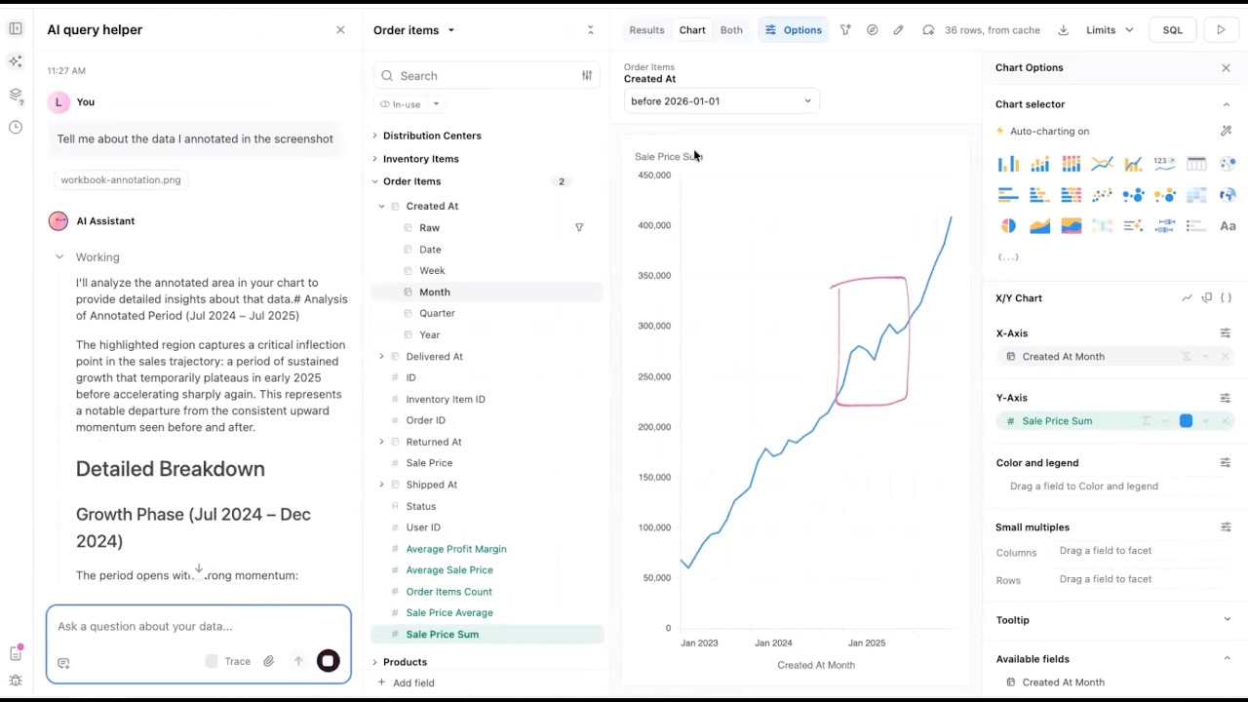Stop the AI response generation
The width and height of the screenshot is (1248, 702).
pos(328,661)
